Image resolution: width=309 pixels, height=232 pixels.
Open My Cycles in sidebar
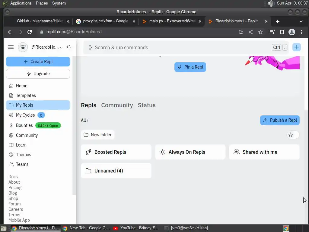tap(38, 115)
